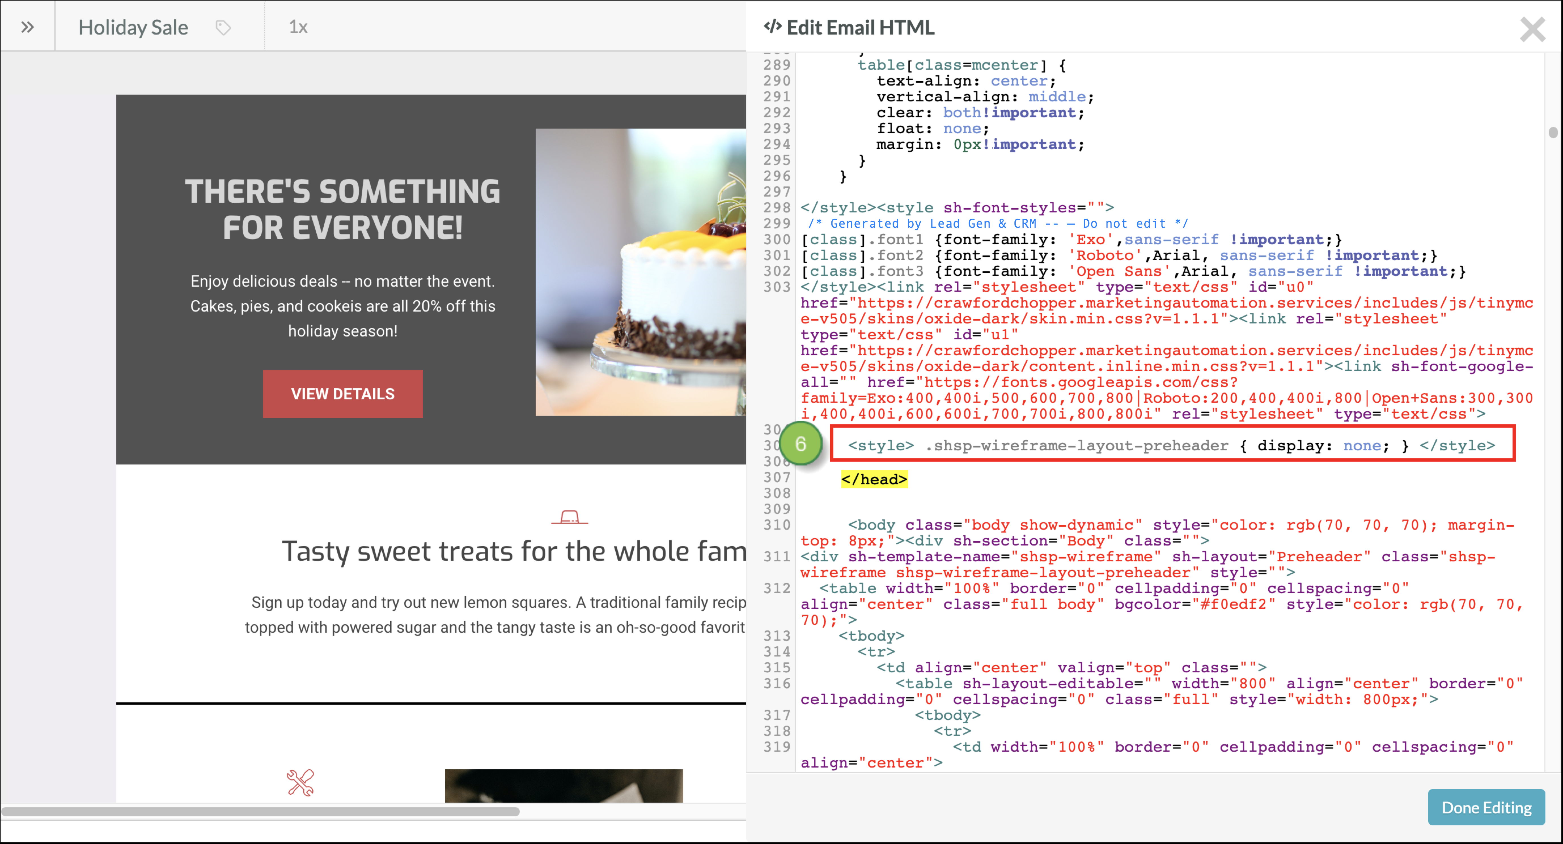Click the 'Enjoy delicious deals' paragraph
Screen dimensions: 1563x844
pyautogui.click(x=343, y=306)
